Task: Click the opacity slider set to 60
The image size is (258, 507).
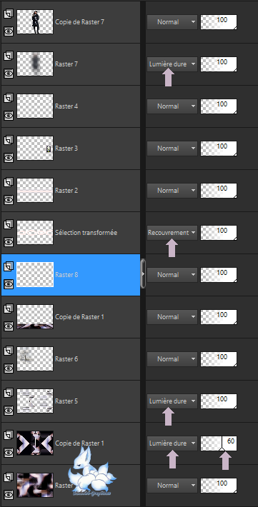Action: tap(219, 443)
